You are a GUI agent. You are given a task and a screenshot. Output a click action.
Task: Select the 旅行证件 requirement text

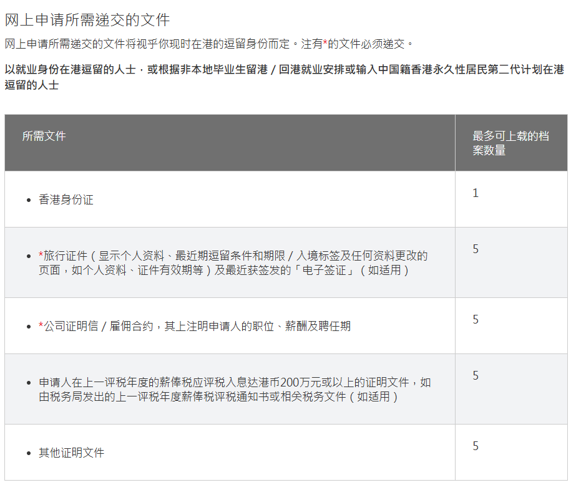(233, 263)
